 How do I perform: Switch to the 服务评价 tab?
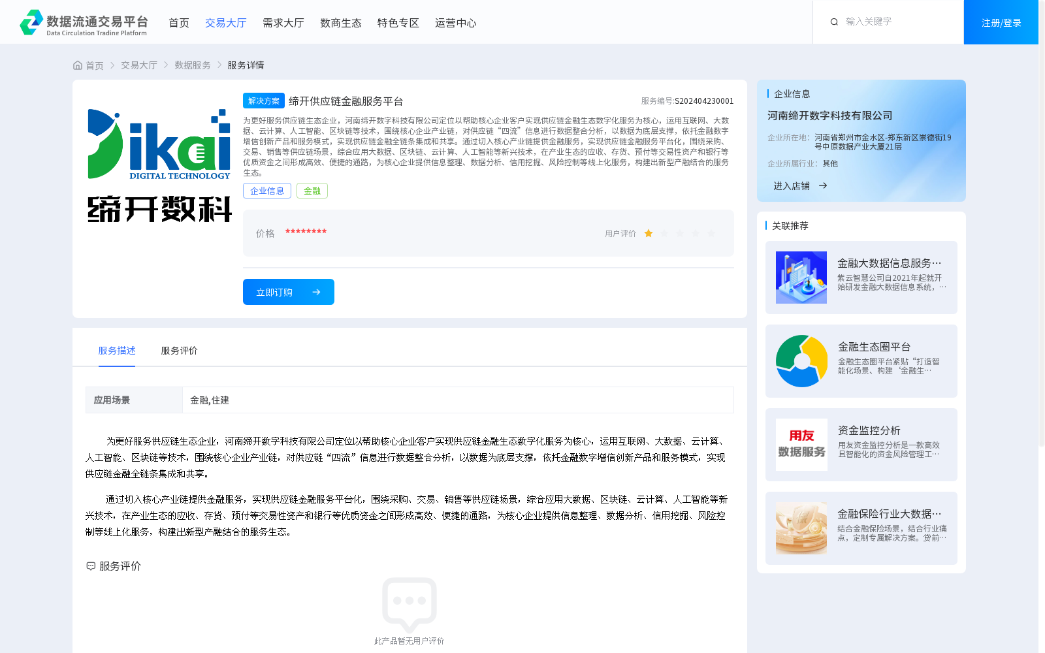(x=180, y=351)
